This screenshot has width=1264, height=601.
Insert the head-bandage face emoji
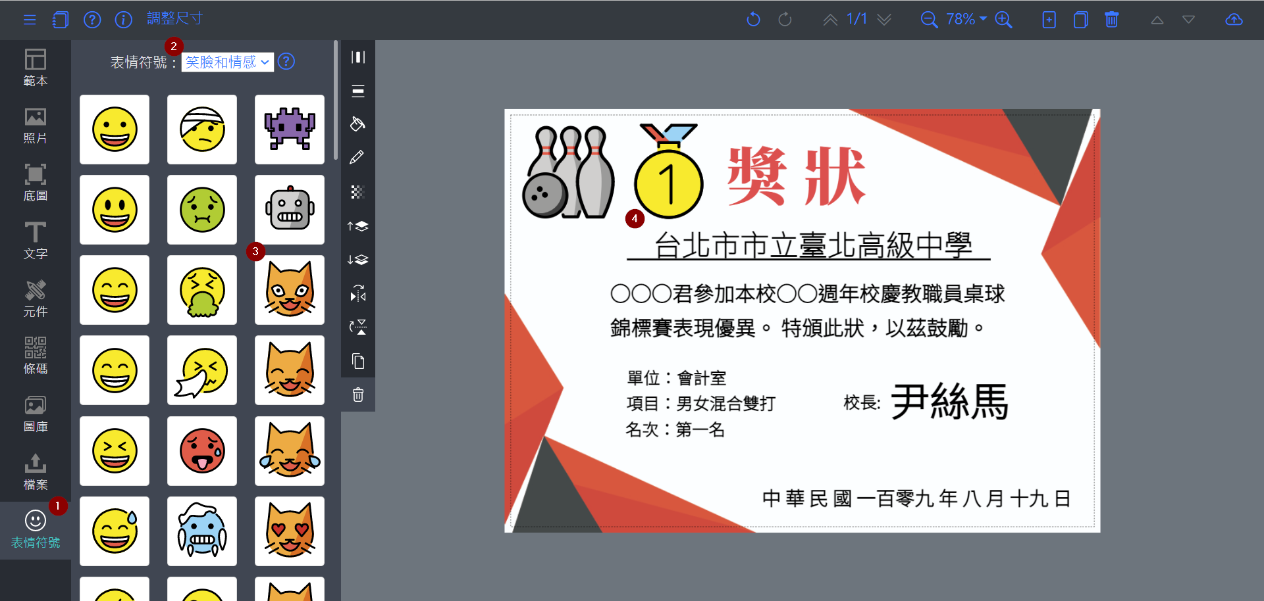click(202, 130)
